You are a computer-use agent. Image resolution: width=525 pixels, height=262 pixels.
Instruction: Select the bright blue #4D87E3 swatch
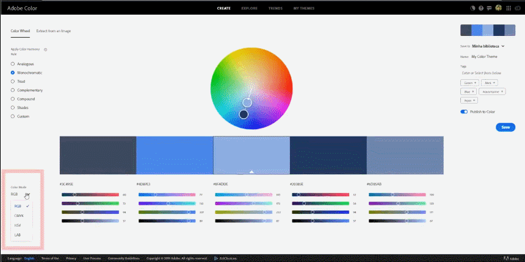tap(175, 155)
